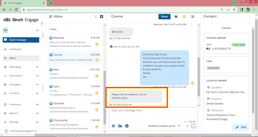Viewport: 258px width, 137px height.
Task: Expand the Reports menu
Action: pos(21,113)
